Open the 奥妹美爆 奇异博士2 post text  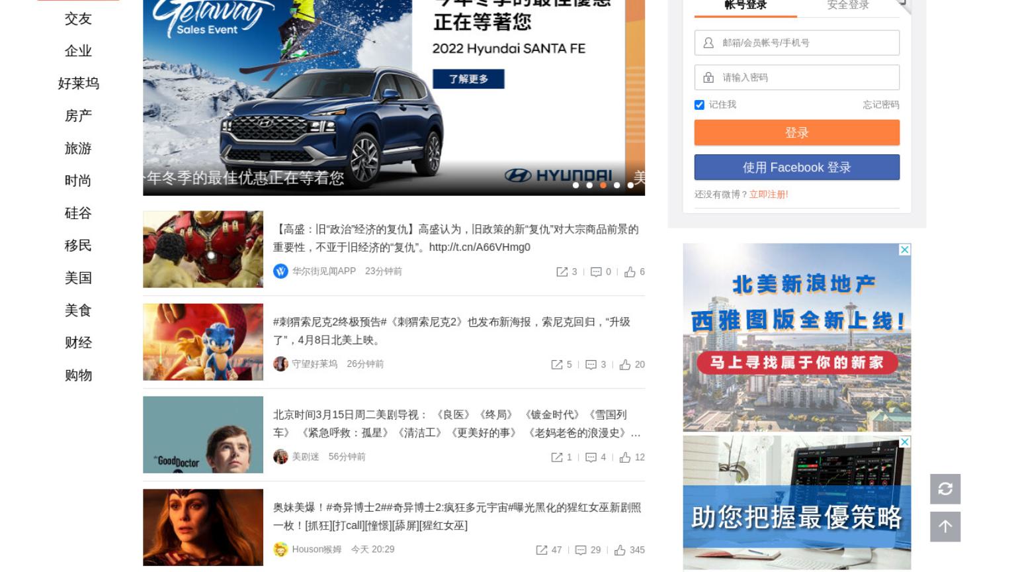(457, 516)
